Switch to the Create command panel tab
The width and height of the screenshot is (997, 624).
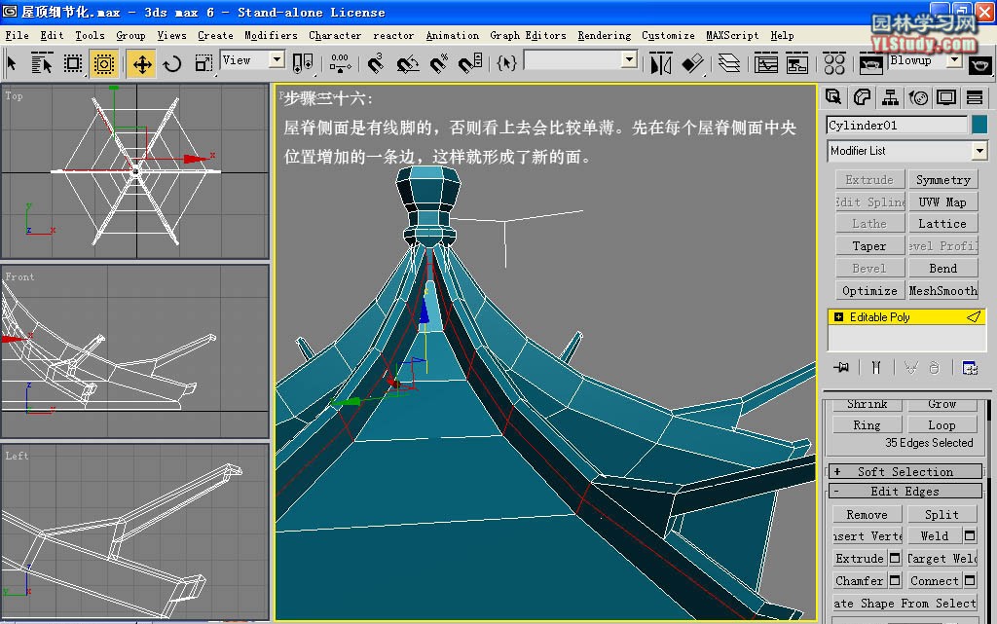pos(833,97)
